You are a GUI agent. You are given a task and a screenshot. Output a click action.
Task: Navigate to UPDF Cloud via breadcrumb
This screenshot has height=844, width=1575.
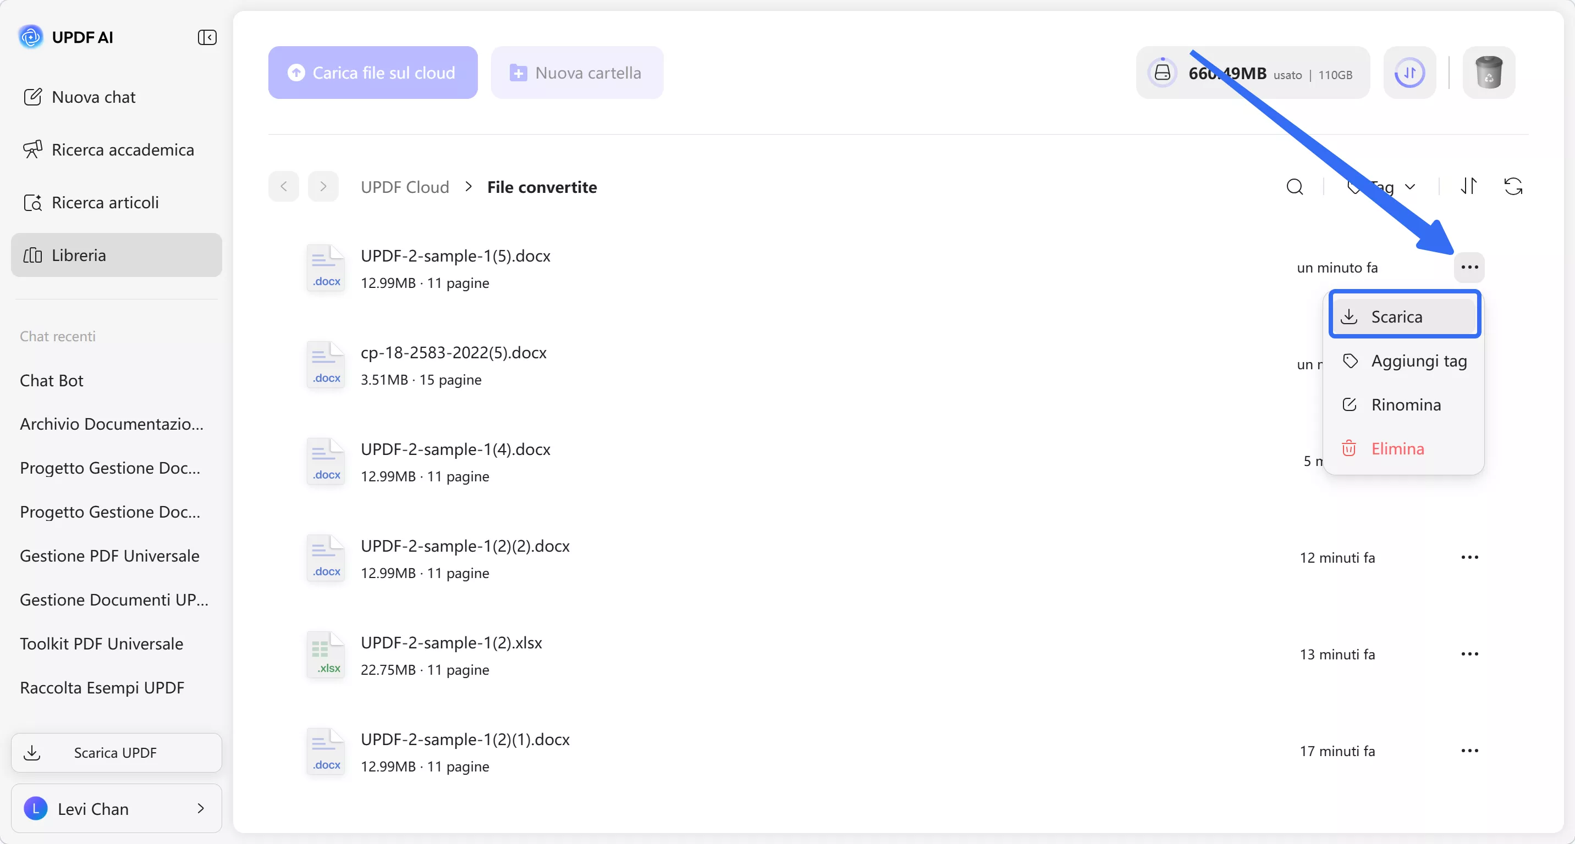[x=405, y=186]
